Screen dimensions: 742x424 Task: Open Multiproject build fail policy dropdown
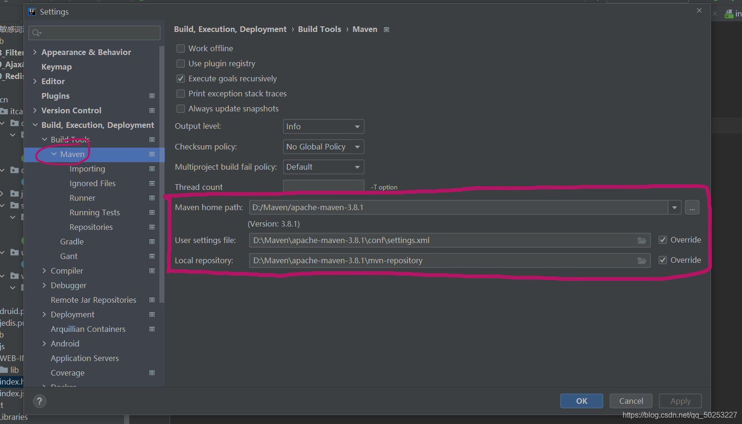(x=323, y=167)
